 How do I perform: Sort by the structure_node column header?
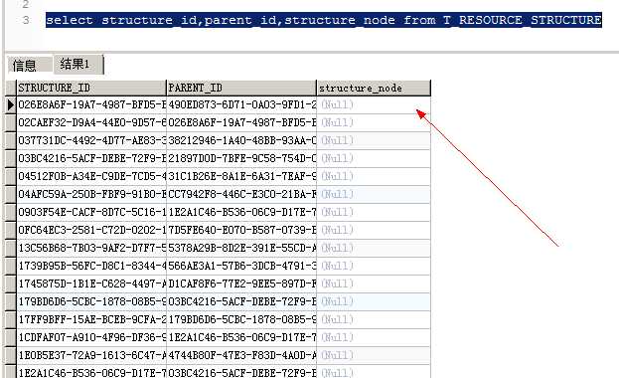[x=374, y=88]
